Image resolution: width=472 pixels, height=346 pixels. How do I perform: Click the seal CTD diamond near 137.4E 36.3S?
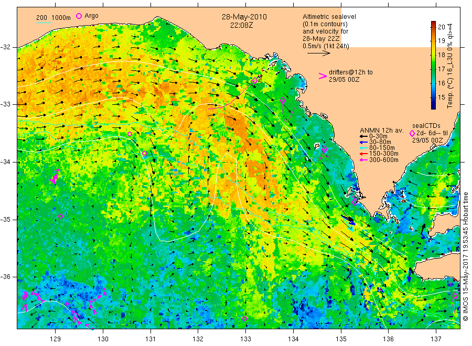tap(455, 296)
